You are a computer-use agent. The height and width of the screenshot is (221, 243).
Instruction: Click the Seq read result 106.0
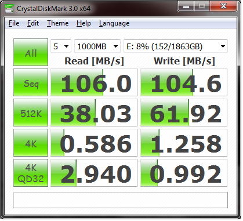94,82
